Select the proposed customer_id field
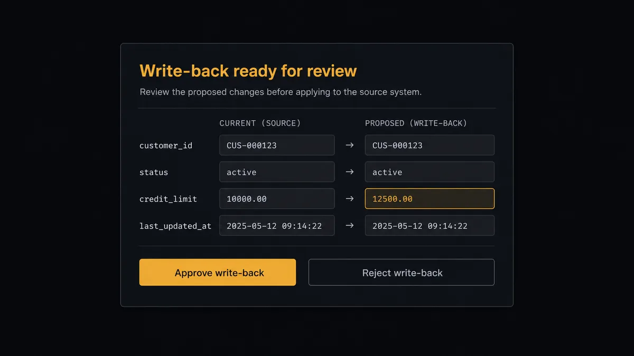 [x=430, y=145]
